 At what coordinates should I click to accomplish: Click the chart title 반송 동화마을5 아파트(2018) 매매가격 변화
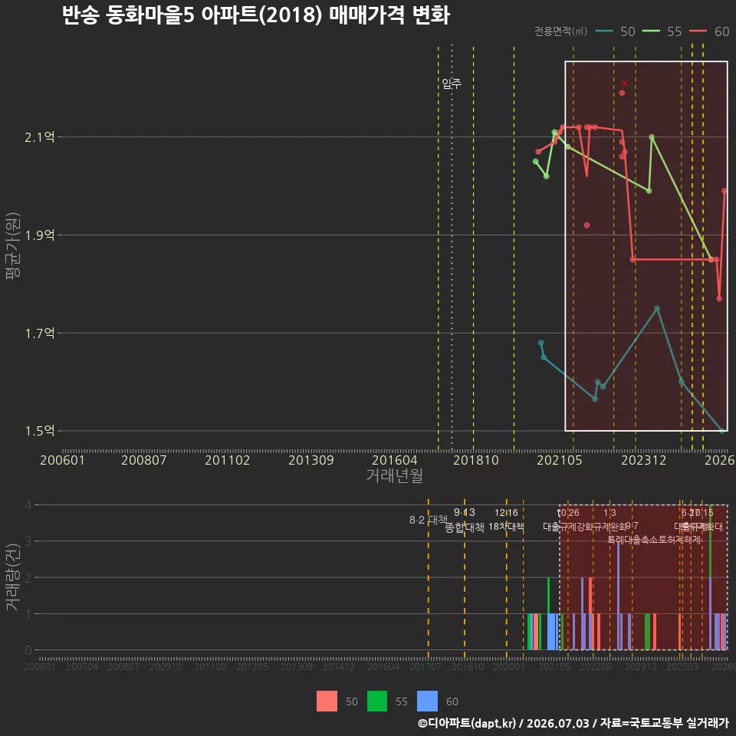(256, 15)
